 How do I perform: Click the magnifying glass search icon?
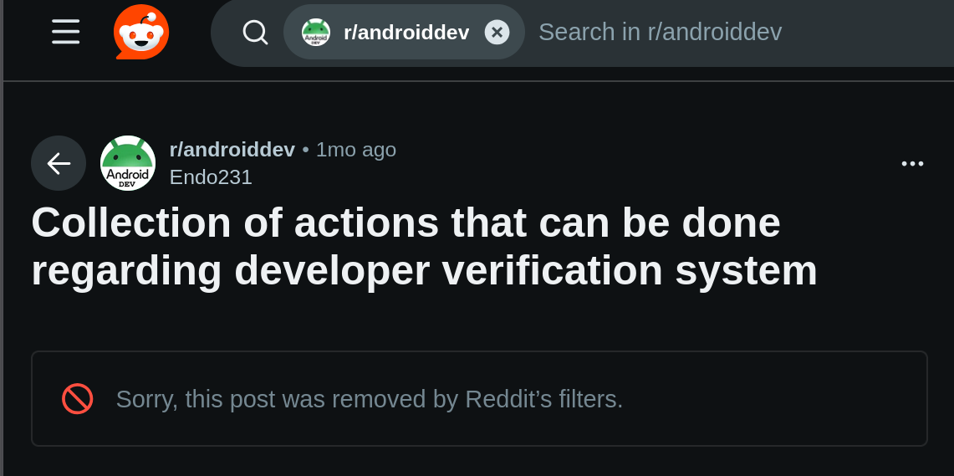coord(255,33)
